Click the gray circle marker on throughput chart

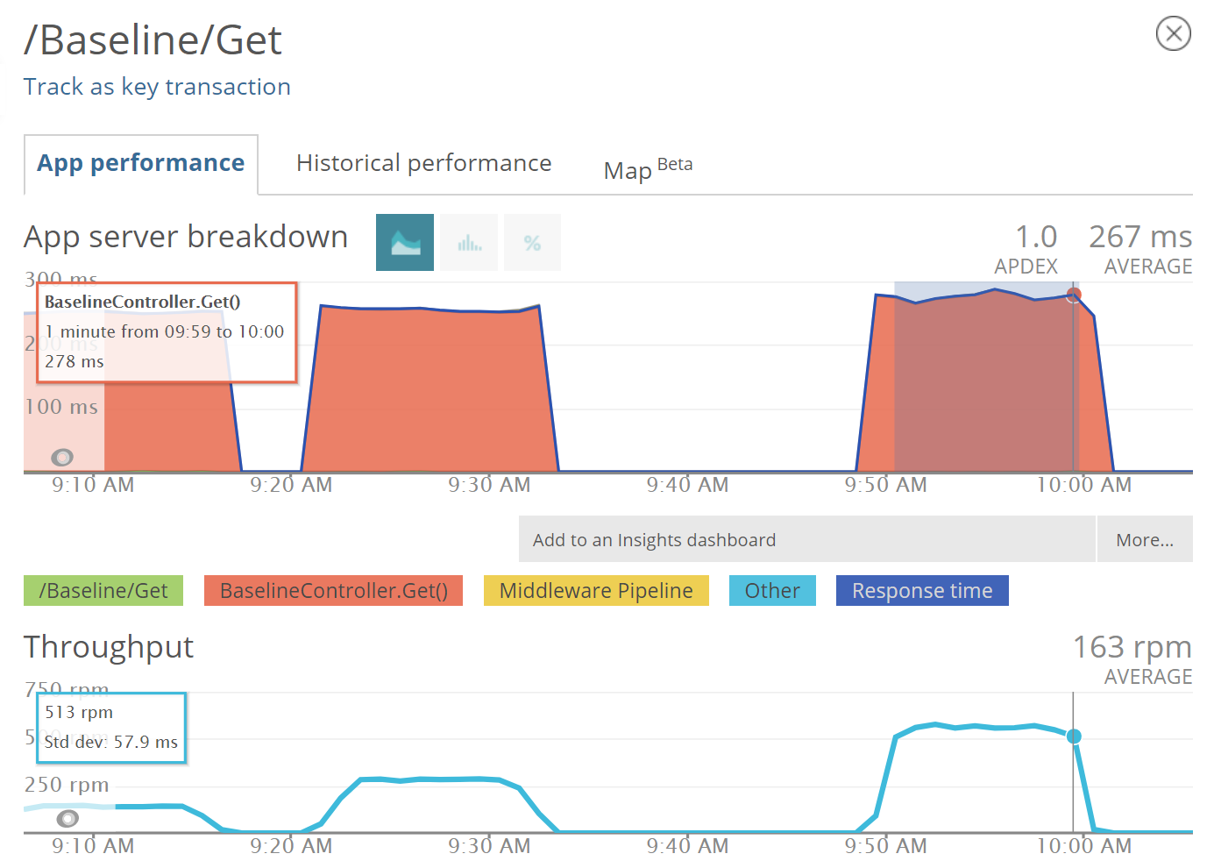[67, 818]
